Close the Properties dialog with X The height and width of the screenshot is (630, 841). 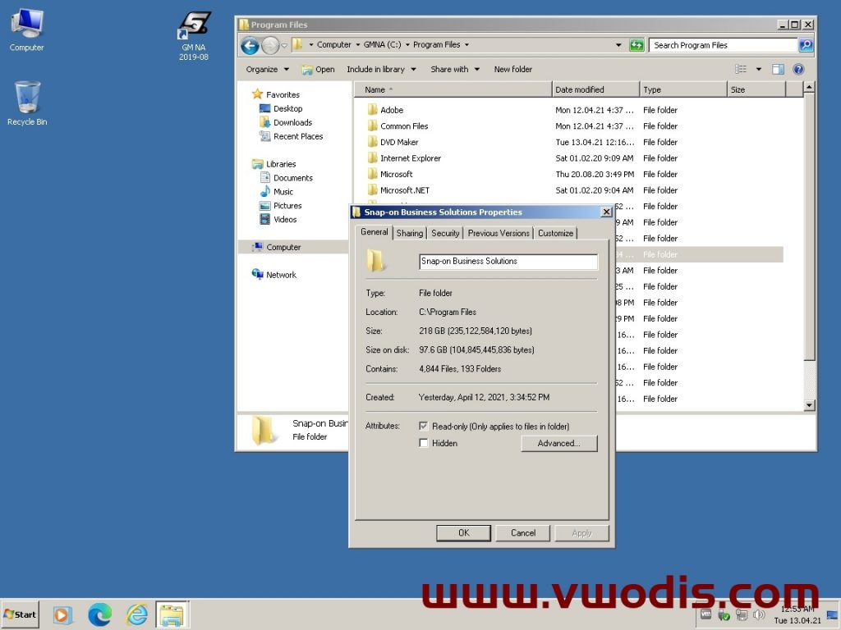[606, 212]
